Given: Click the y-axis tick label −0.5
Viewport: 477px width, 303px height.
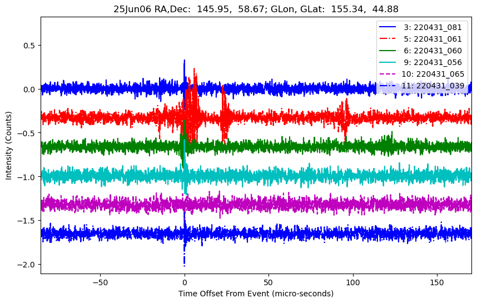Looking at the screenshot, I should click(27, 133).
